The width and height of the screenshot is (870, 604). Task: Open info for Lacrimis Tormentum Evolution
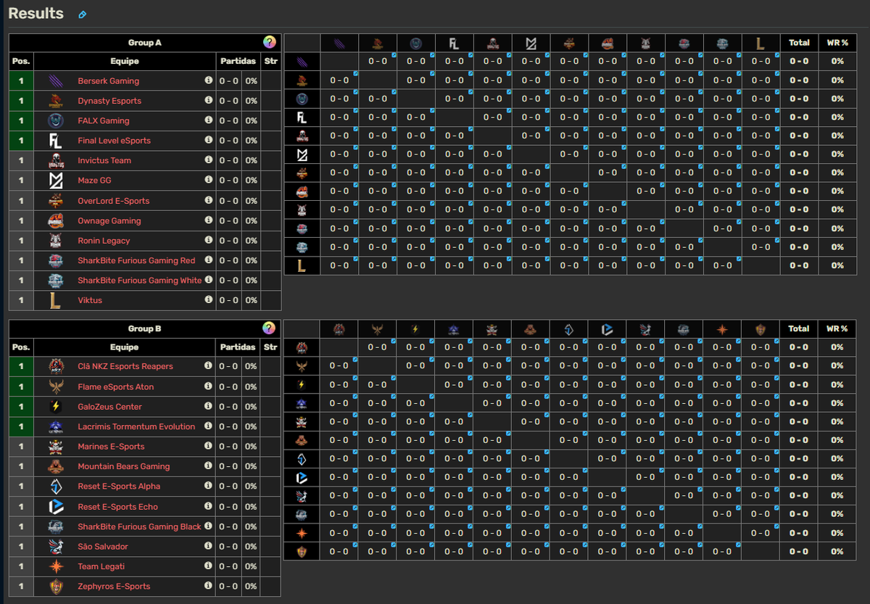click(x=209, y=426)
